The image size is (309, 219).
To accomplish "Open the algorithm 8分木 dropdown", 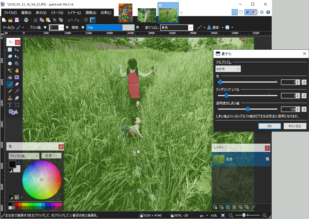I will 228,69.
